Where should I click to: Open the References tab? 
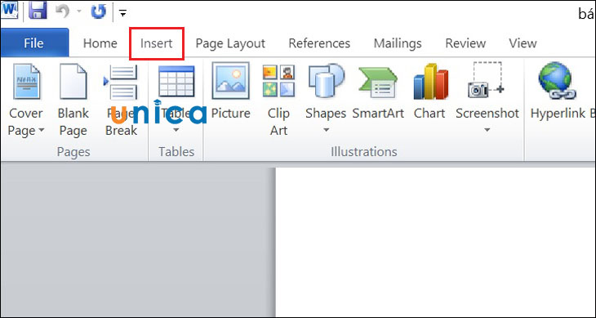[x=319, y=43]
